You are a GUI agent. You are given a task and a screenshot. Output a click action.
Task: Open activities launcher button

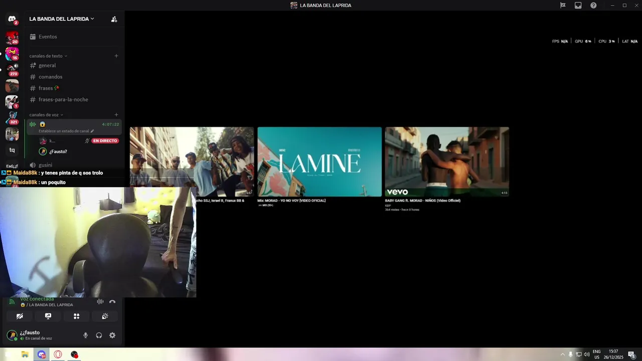76,316
